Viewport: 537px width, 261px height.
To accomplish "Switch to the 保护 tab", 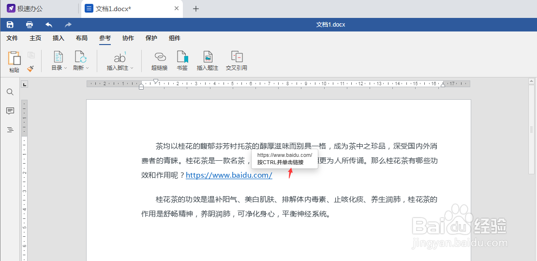I will (151, 38).
